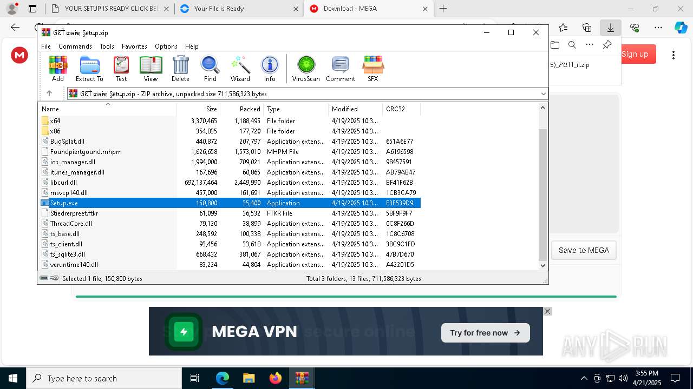This screenshot has height=389, width=693.
Task: Click the Delete trash can icon
Action: tap(180, 69)
